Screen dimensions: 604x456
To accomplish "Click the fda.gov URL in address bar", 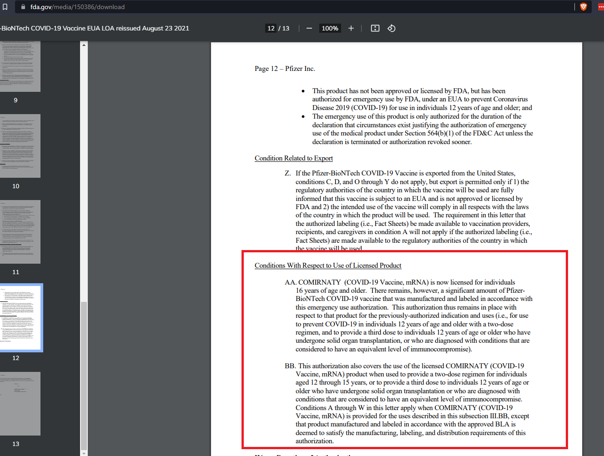I will point(77,7).
